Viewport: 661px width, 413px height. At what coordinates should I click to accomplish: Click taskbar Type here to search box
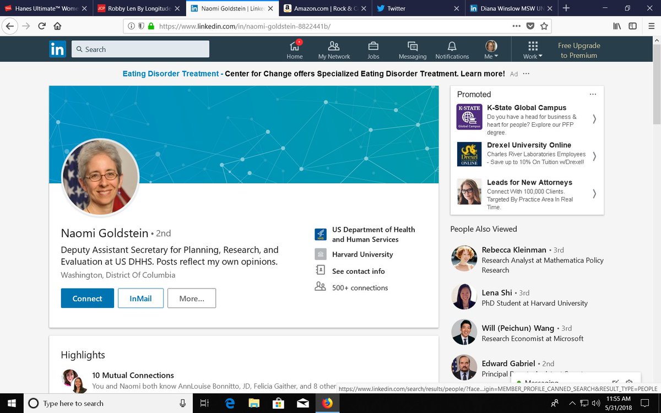(x=108, y=403)
